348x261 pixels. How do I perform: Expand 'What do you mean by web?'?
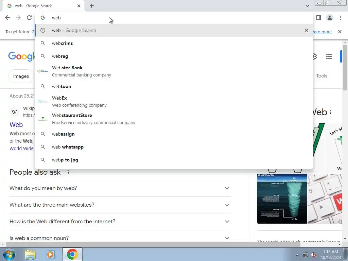point(120,188)
